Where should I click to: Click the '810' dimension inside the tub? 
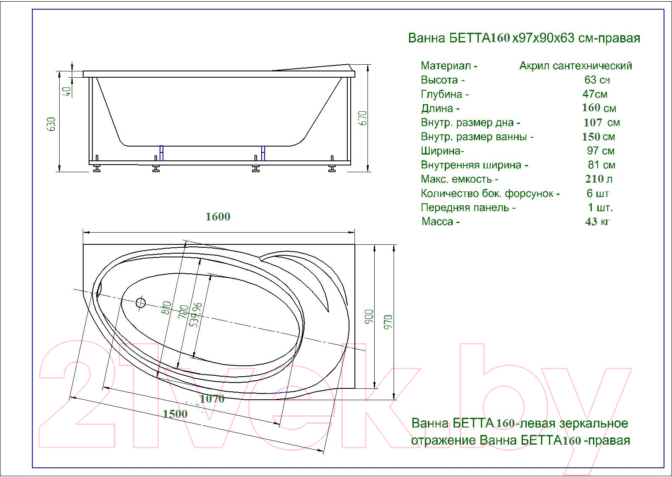(x=167, y=308)
